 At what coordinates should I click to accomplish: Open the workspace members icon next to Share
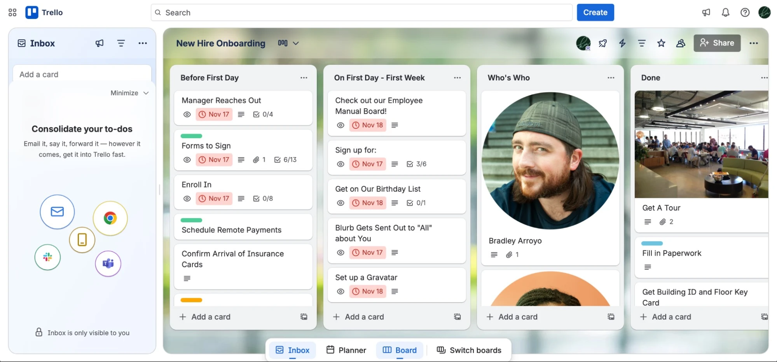681,43
